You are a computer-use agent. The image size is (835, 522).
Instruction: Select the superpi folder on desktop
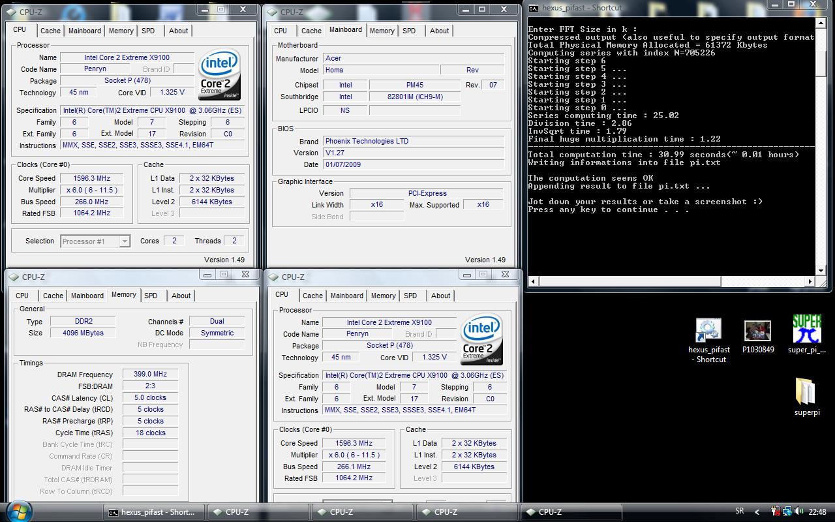(807, 396)
